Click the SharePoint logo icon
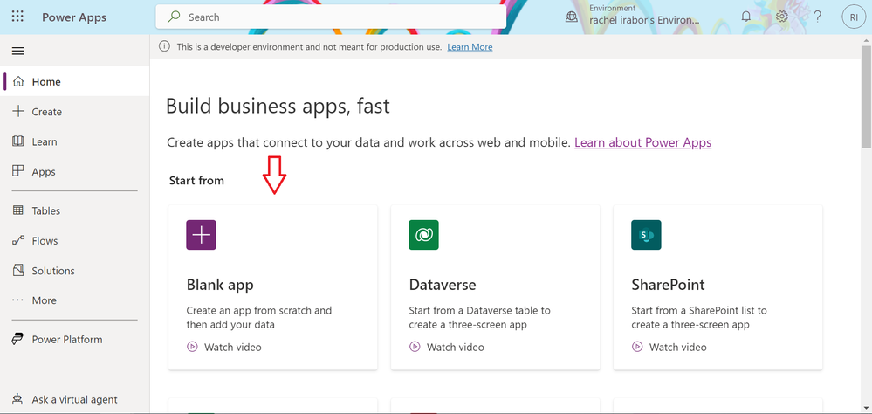872x414 pixels. [x=646, y=235]
